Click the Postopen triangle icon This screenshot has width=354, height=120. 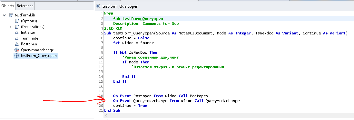[17, 44]
